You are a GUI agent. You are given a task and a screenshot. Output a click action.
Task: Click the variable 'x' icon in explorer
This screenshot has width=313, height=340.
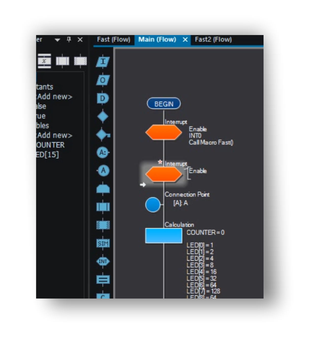click(x=44, y=61)
